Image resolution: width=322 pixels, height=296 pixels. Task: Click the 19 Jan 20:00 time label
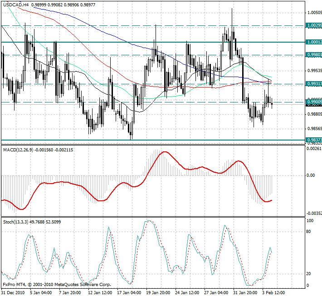click(x=158, y=292)
